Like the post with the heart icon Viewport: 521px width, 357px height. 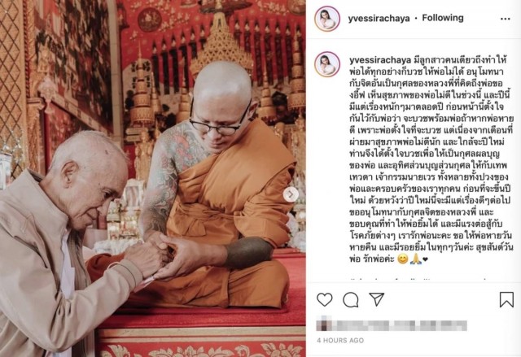click(324, 299)
